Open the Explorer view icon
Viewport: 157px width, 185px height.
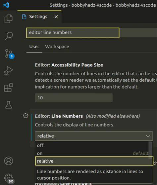pos(9,19)
